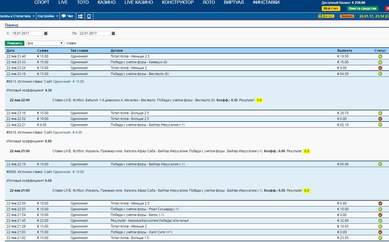Open the СПОРТ section
The height and width of the screenshot is (242, 389).
pos(42,2)
